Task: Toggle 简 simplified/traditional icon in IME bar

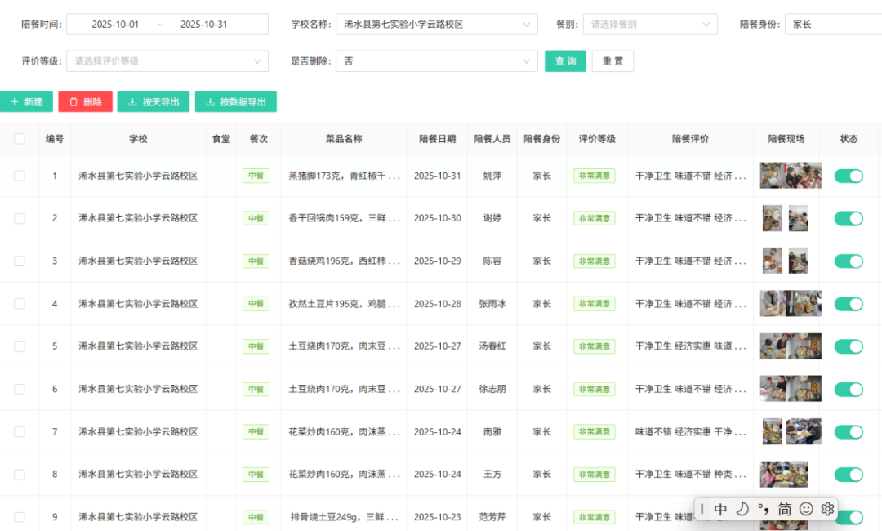Action: click(784, 509)
